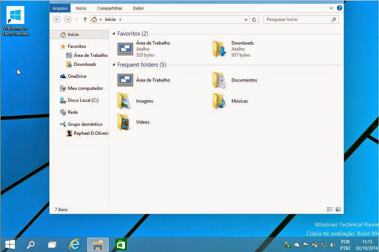The width and height of the screenshot is (379, 252).
Task: Open OneDrive in the navigation pane
Action: (73, 76)
